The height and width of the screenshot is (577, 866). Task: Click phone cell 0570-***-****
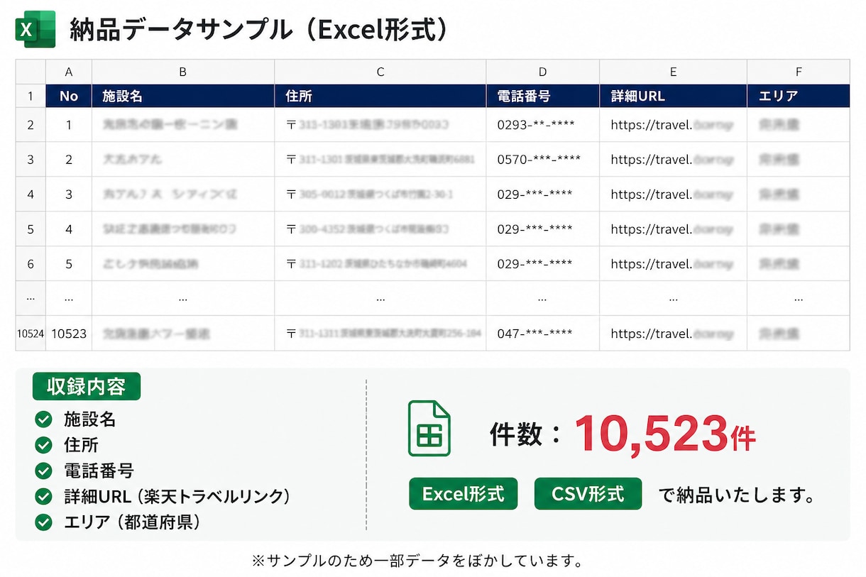(x=543, y=160)
